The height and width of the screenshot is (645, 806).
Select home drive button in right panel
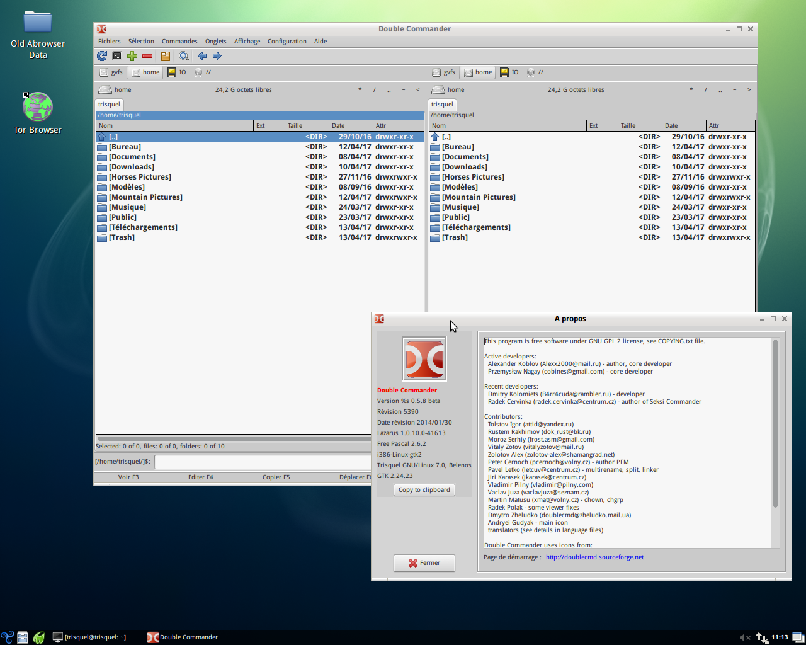(x=478, y=72)
